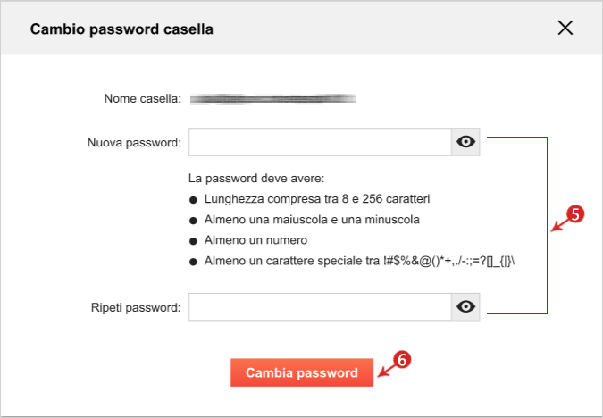Click the Almeno un numero rule
Image resolution: width=603 pixels, height=418 pixels.
click(255, 240)
